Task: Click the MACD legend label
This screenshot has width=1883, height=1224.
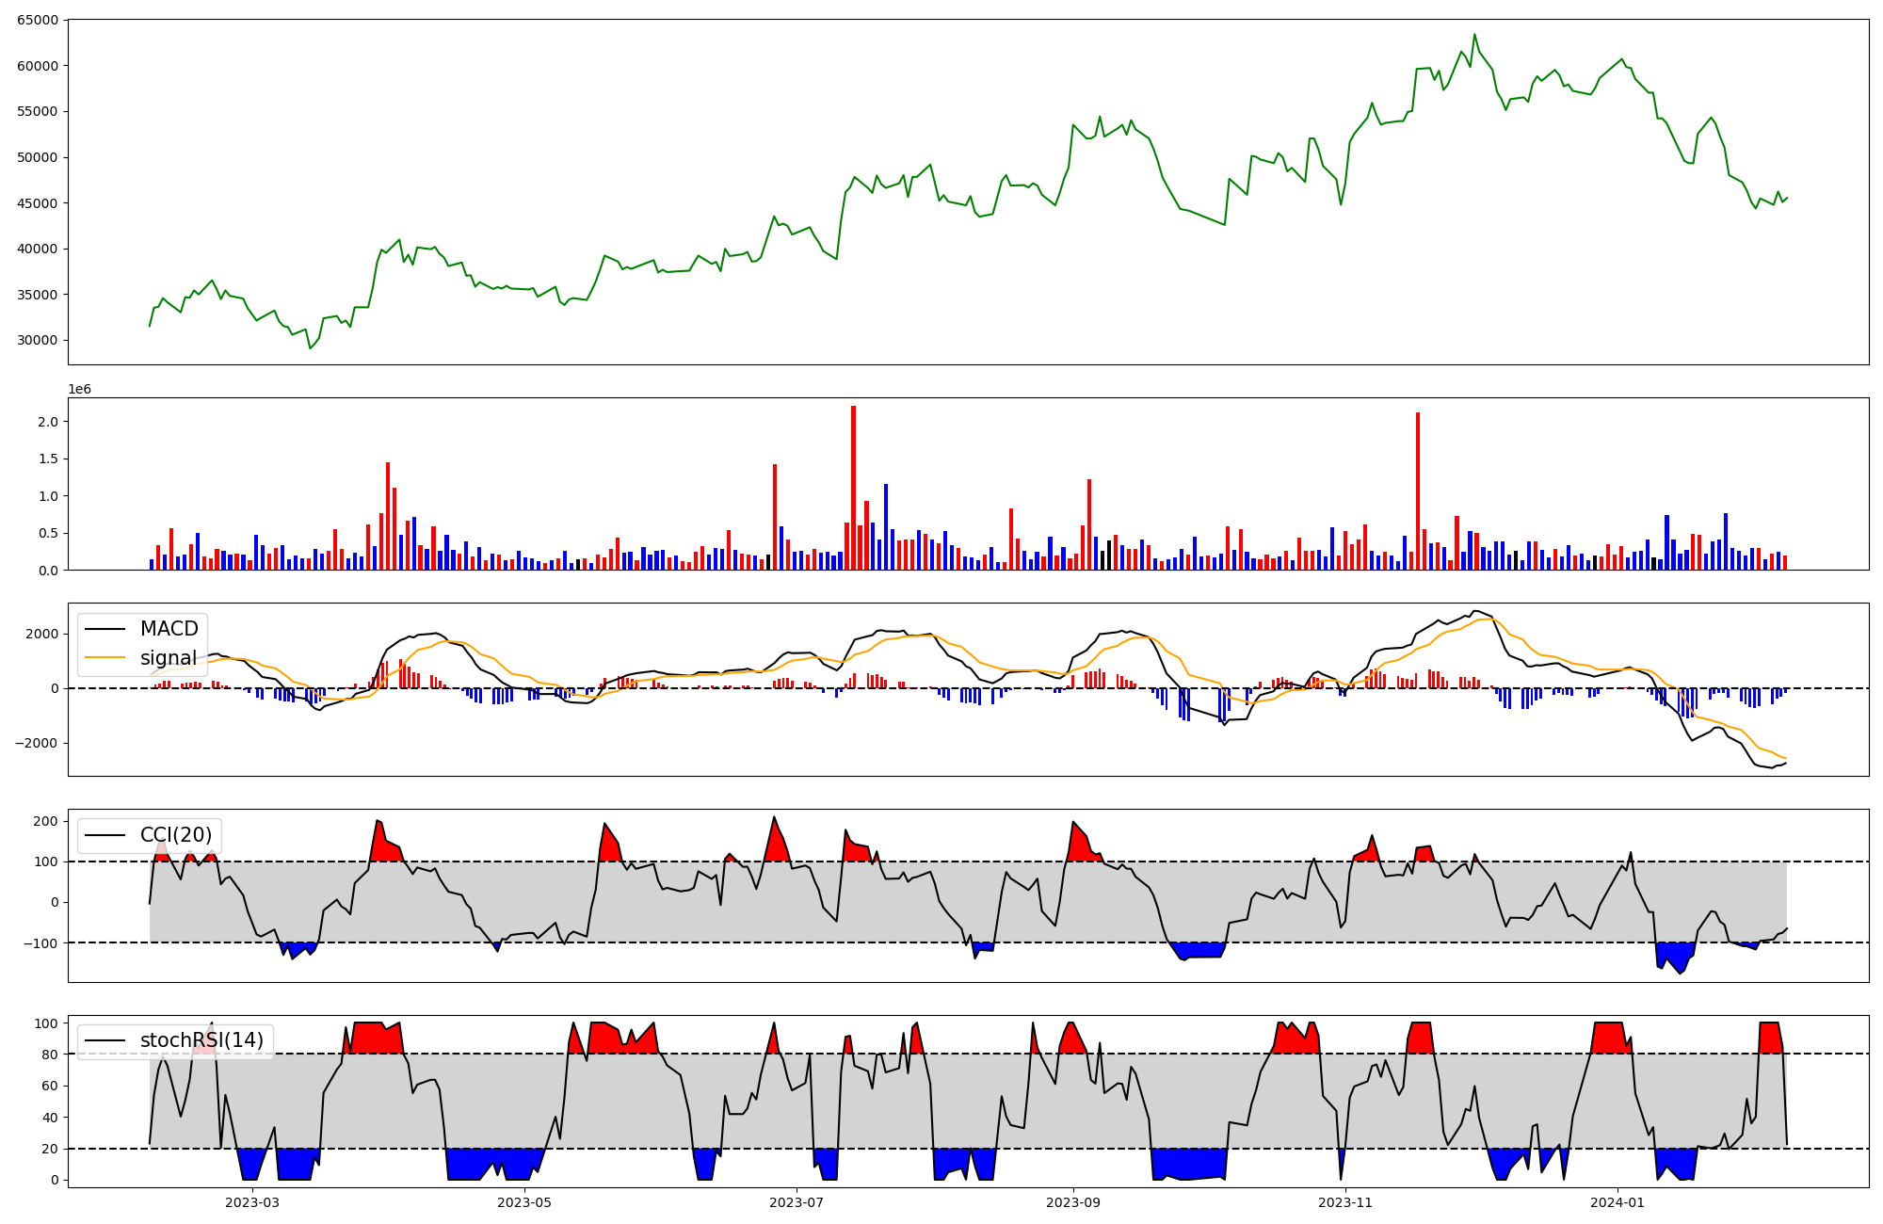Action: (169, 629)
